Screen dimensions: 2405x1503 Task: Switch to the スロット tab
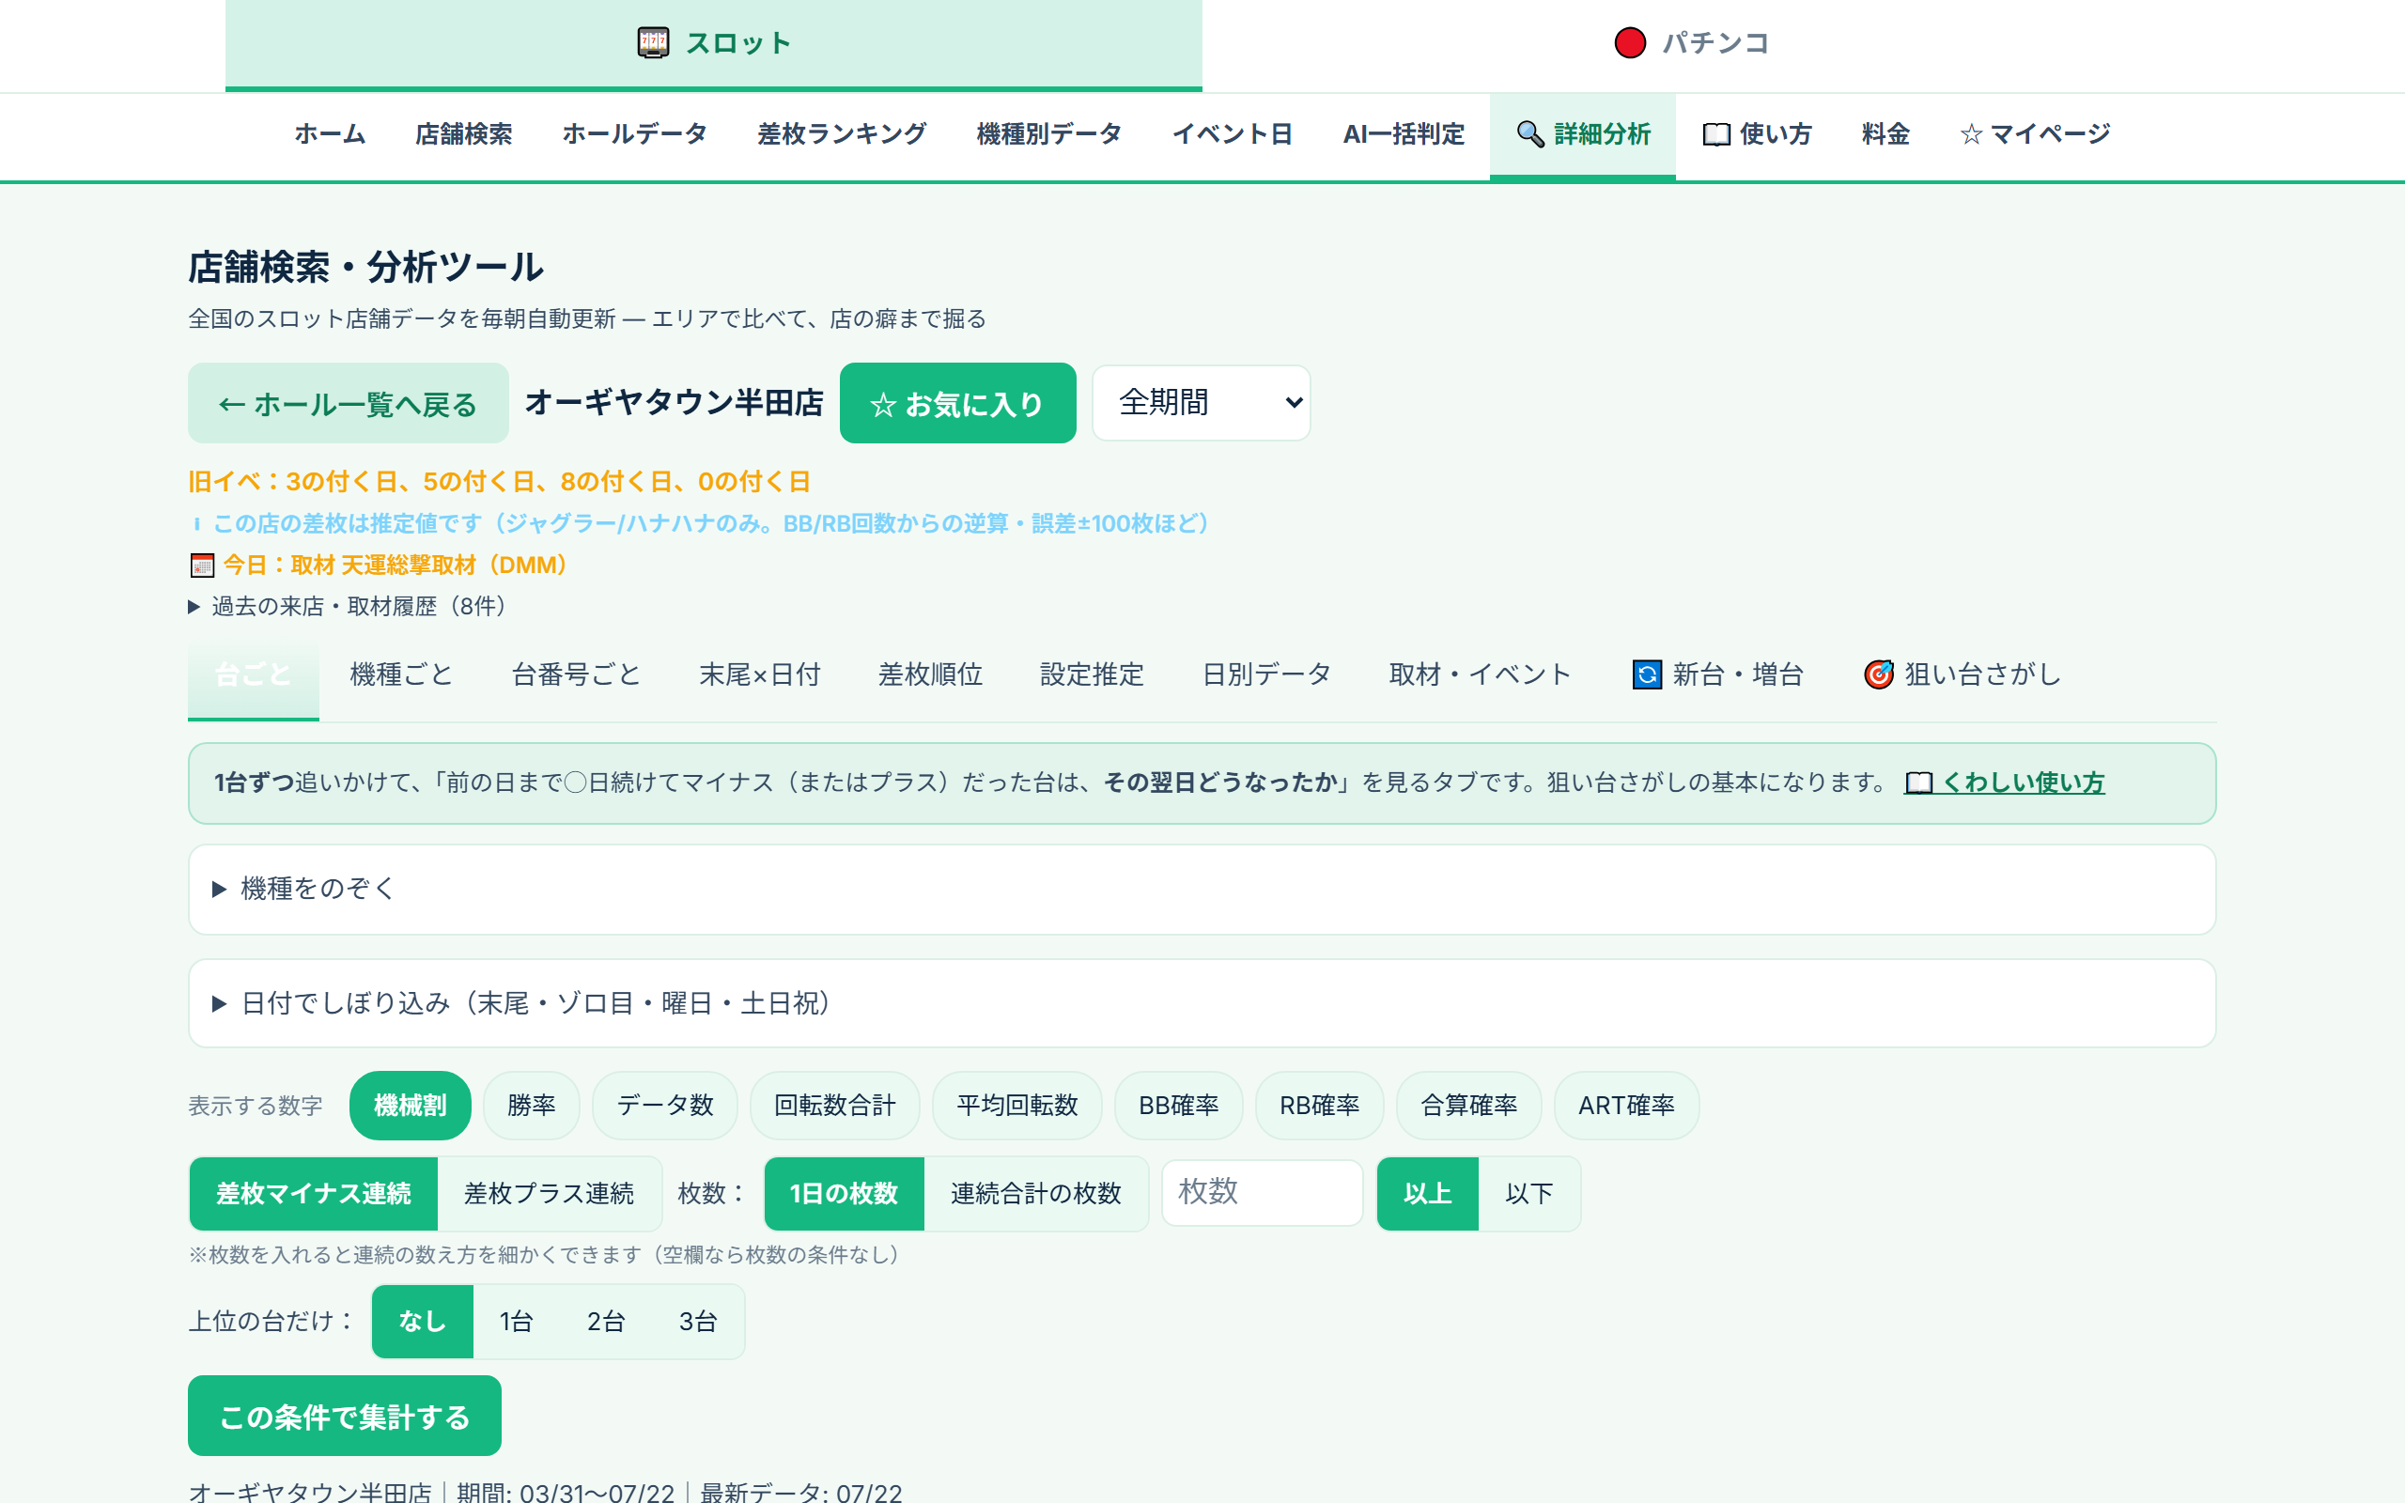(714, 45)
